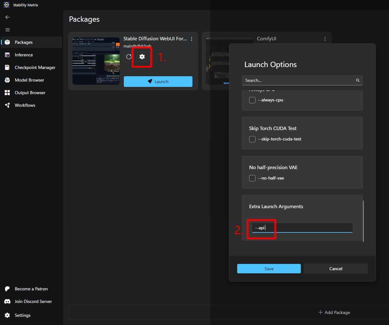Toggle the --no-half-vae checkbox

[x=252, y=178]
